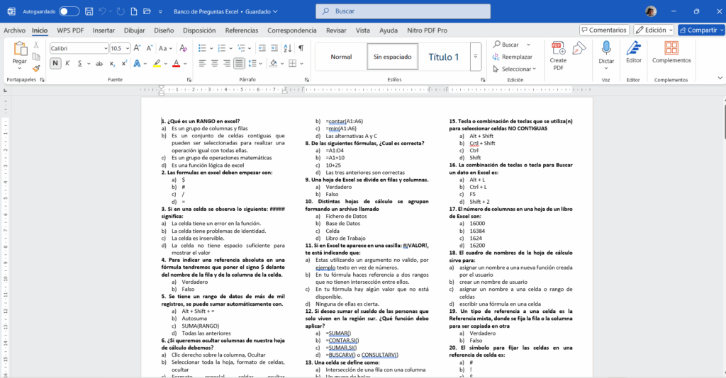Switch to WPS PDF tab
This screenshot has width=726, height=378.
coord(70,30)
